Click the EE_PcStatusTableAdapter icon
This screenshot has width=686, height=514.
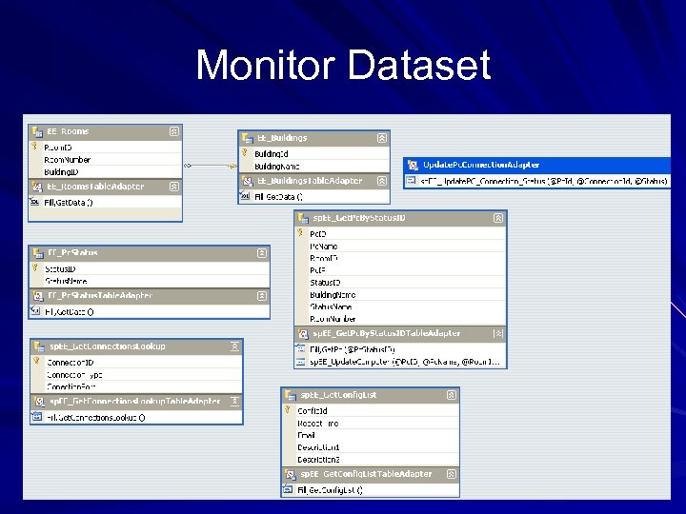click(38, 296)
